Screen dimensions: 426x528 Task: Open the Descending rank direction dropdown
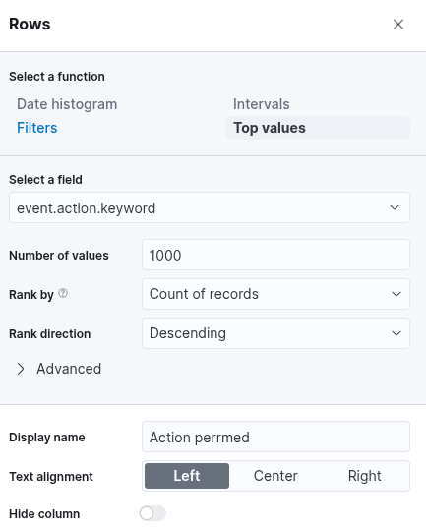(x=275, y=333)
